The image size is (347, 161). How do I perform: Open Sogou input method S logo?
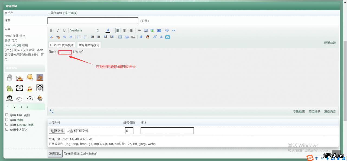[x=310, y=158]
